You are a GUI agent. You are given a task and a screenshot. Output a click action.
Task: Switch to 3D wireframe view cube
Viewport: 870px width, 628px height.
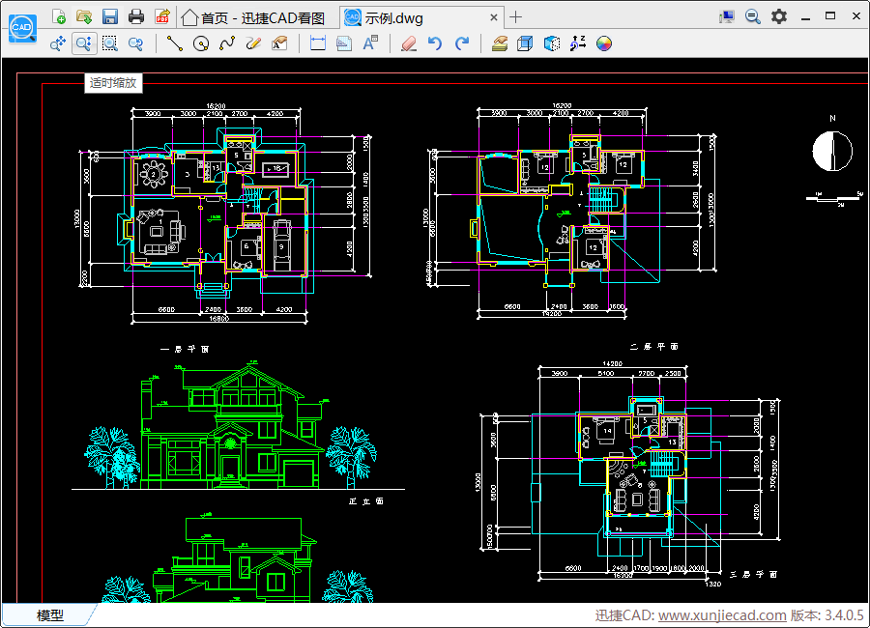[x=525, y=43]
